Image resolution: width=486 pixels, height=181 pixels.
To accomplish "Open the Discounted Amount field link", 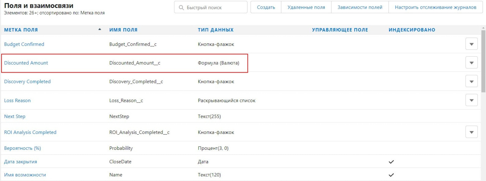I will point(26,63).
